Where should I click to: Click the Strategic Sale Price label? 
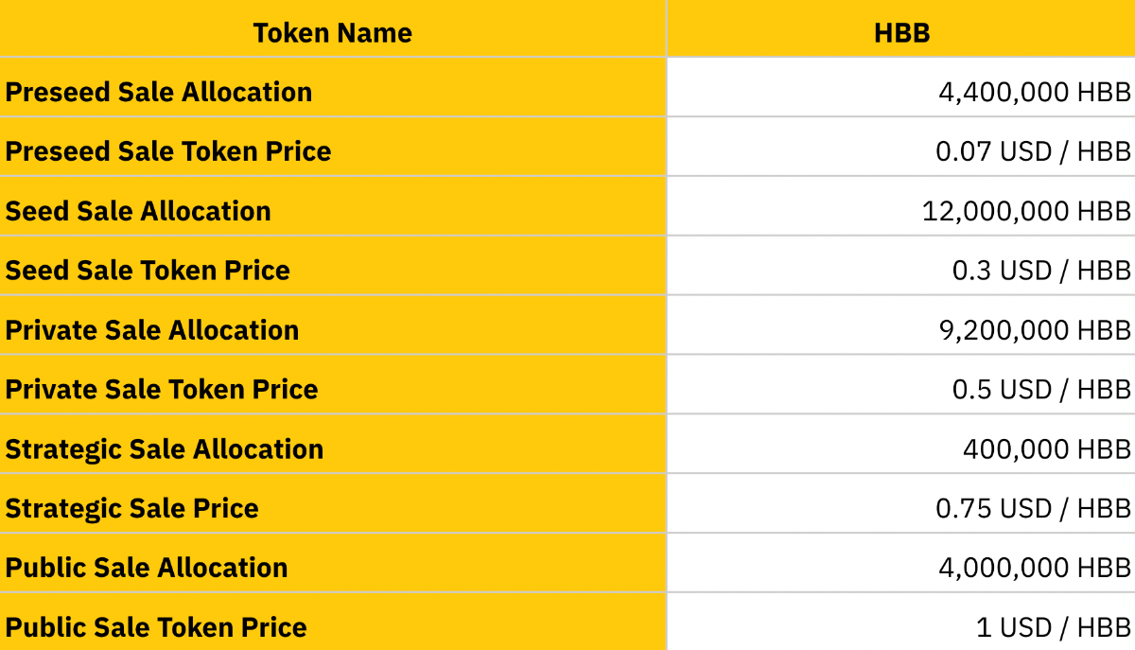pyautogui.click(x=132, y=509)
